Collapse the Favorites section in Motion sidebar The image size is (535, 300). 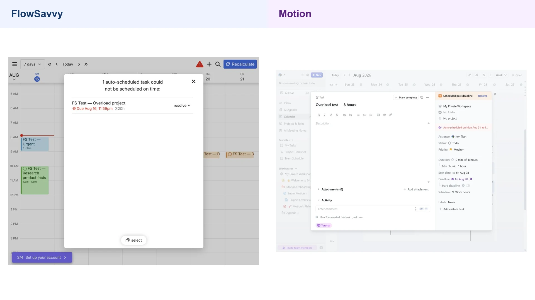(x=292, y=140)
